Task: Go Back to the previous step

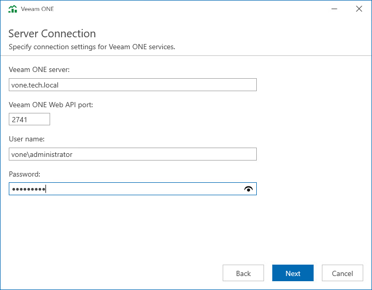Action: pos(243,273)
